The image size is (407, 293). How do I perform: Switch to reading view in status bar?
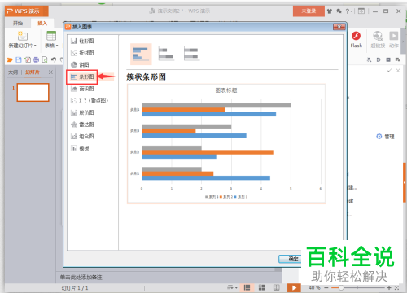coord(276,287)
